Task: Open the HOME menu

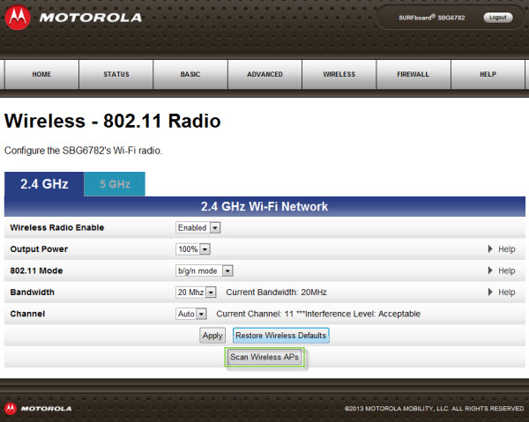Action: [x=41, y=75]
